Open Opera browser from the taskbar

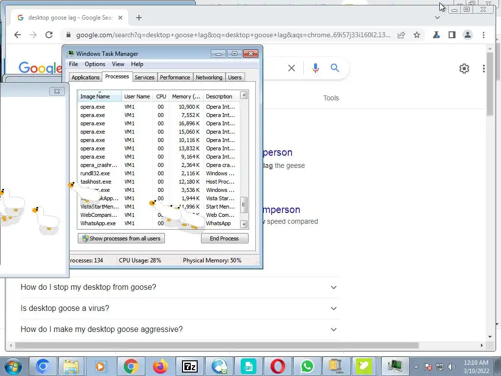click(278, 366)
